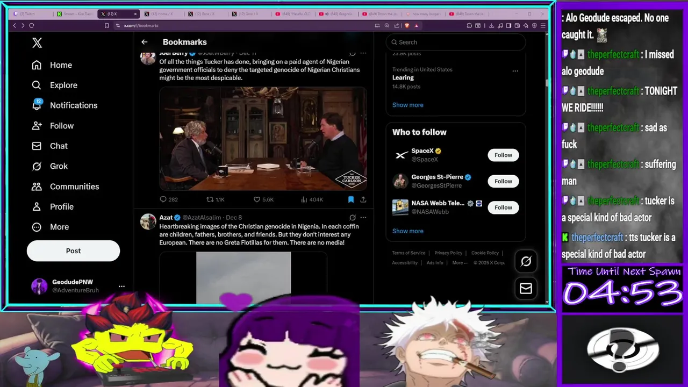Open account options next to GeodudePNW
The width and height of the screenshot is (688, 387).
(x=121, y=286)
